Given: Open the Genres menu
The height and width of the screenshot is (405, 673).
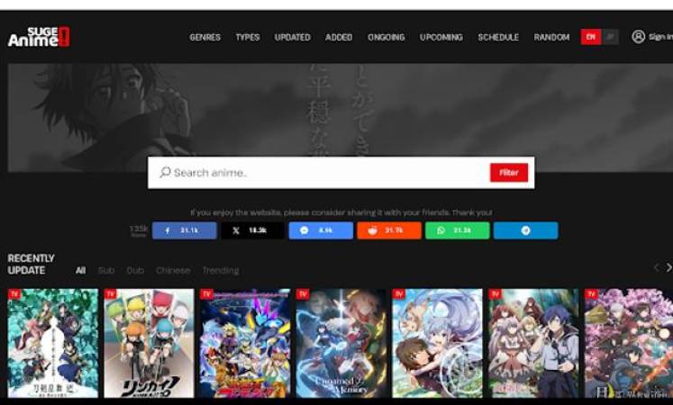Looking at the screenshot, I should pyautogui.click(x=205, y=37).
